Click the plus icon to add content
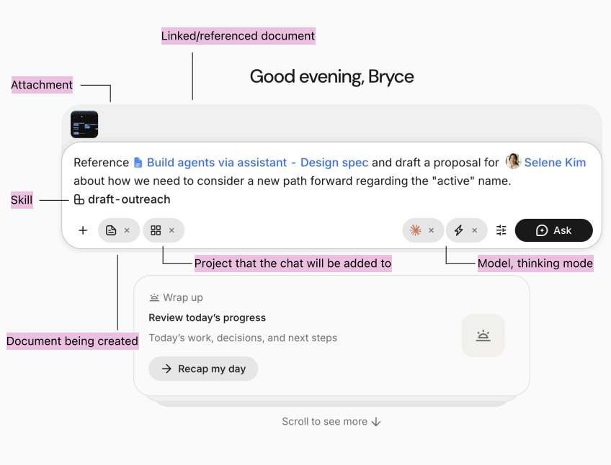Screen dimensions: 611x465 [x=83, y=230]
